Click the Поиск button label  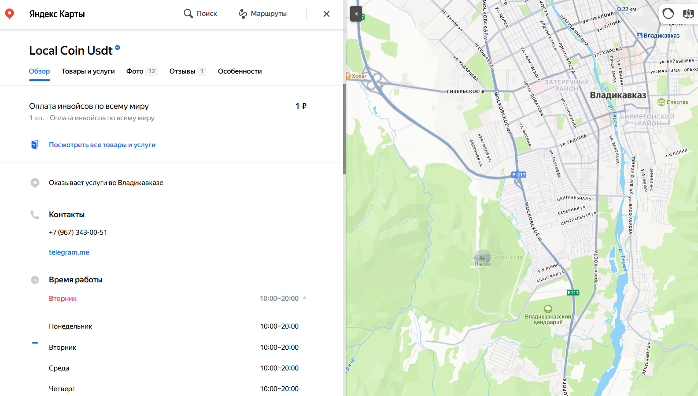(207, 14)
